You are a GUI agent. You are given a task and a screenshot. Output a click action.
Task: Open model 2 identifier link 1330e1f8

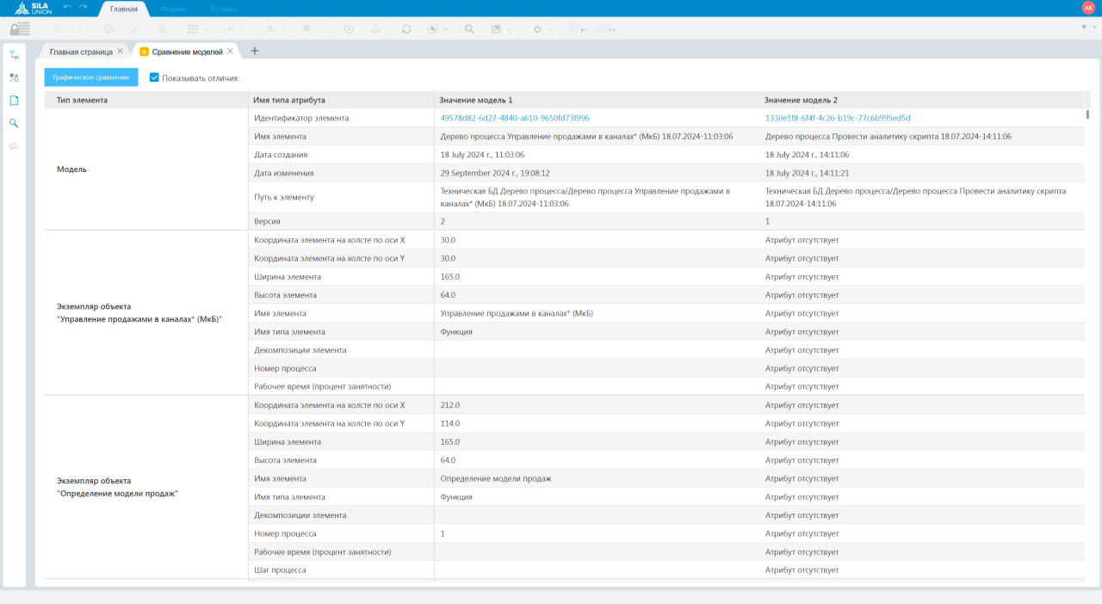click(837, 118)
